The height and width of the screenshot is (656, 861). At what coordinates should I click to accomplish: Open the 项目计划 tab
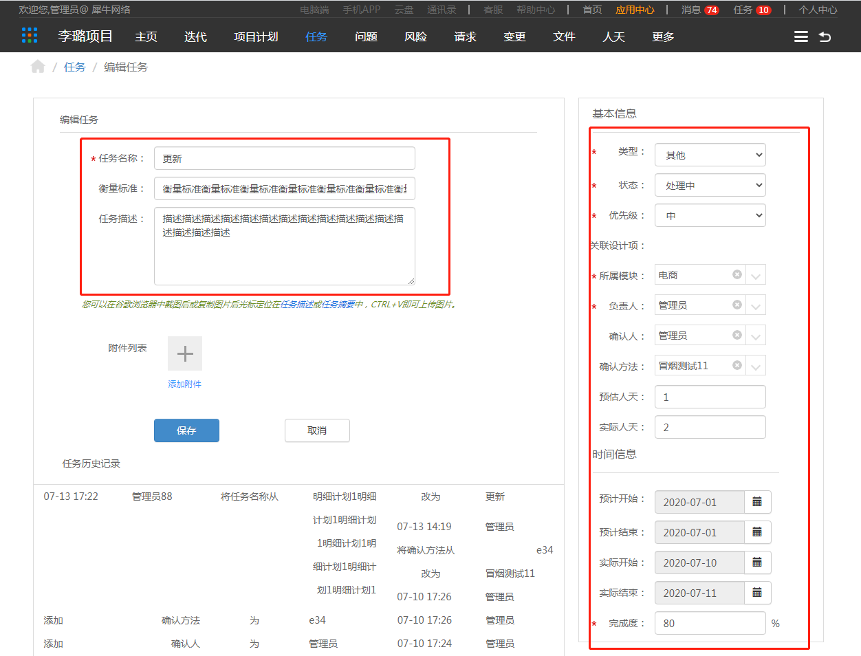coord(256,36)
